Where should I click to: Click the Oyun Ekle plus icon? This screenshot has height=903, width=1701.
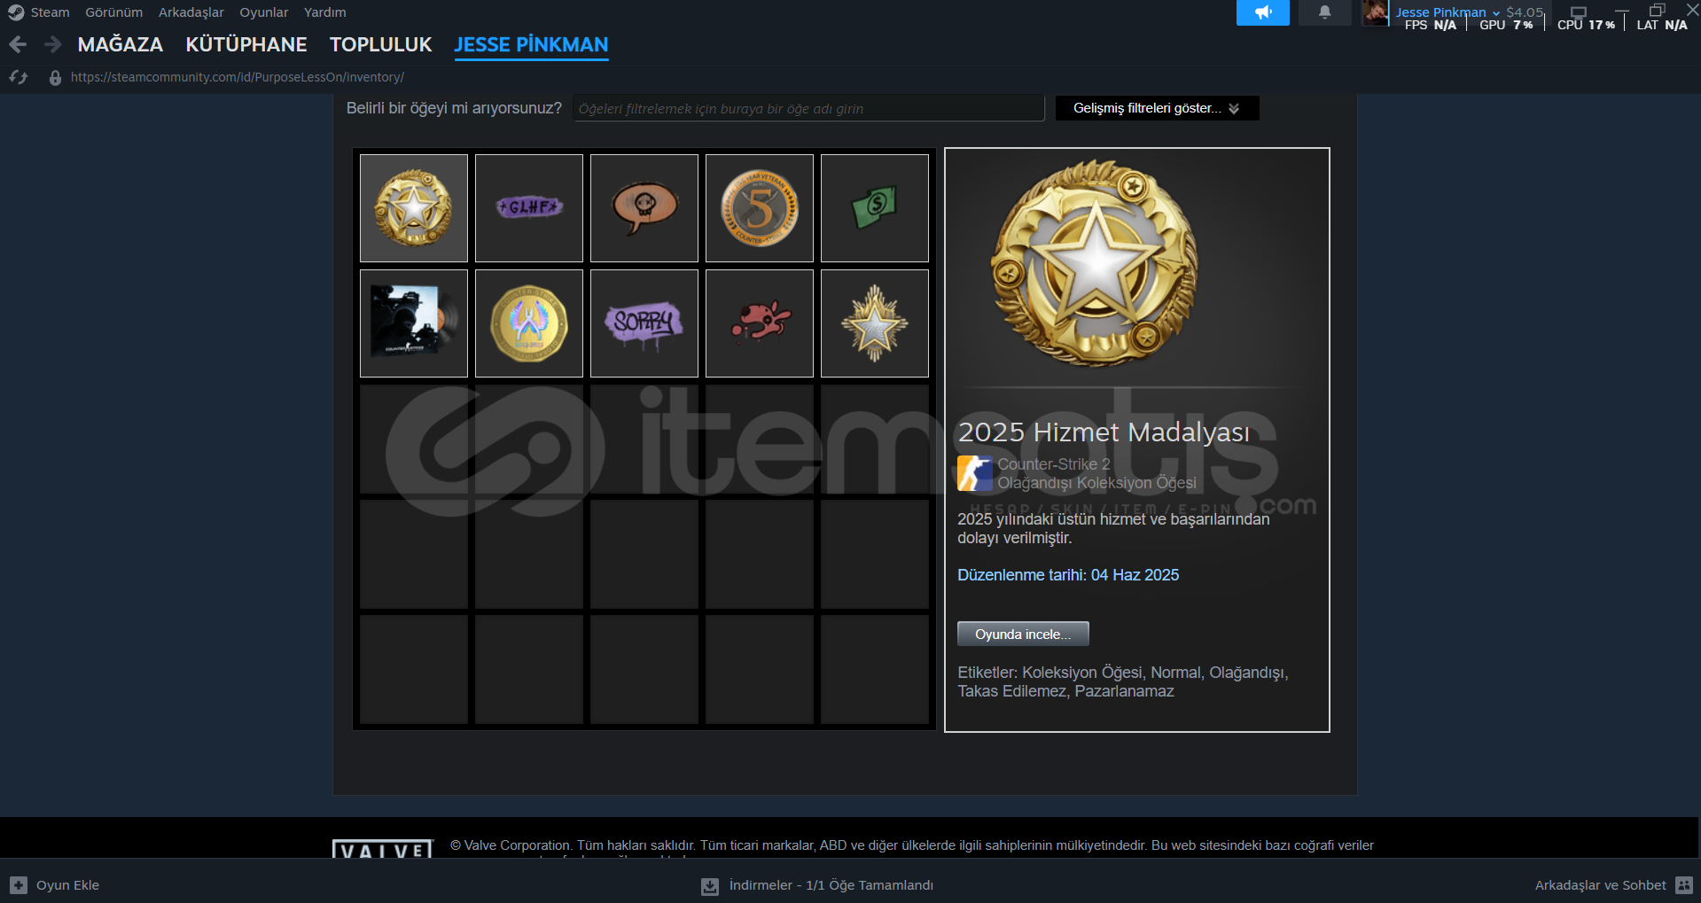tap(19, 885)
